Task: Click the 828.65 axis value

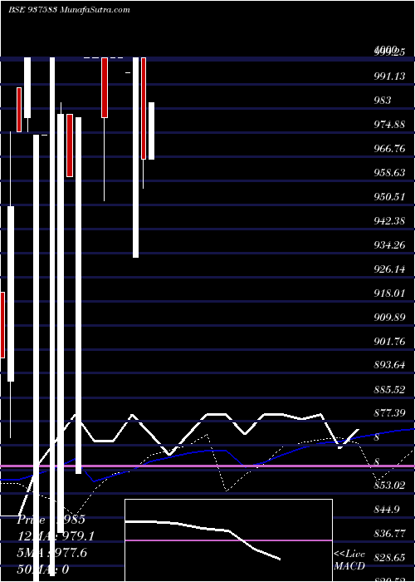Action: (x=390, y=558)
